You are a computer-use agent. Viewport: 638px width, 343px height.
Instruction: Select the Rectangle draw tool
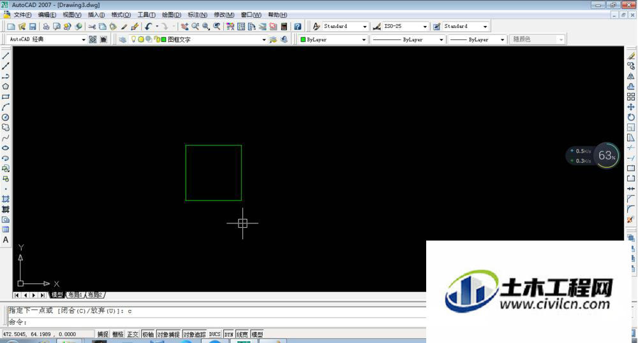click(6, 97)
